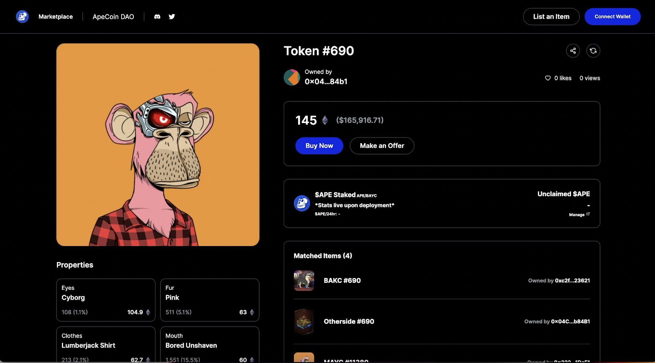Open ApeCoin DAO menu item
Viewport: 655px width, 363px height.
[113, 17]
